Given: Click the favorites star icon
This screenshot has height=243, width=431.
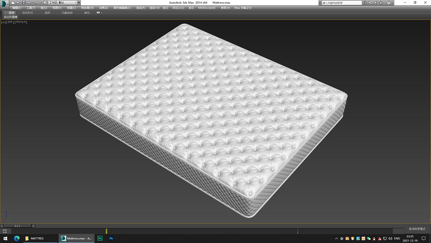Looking at the screenshot, I should tap(381, 2).
